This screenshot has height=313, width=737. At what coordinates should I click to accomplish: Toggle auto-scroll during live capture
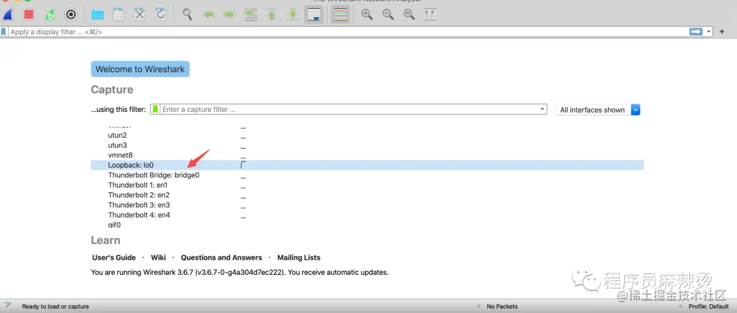pos(313,14)
